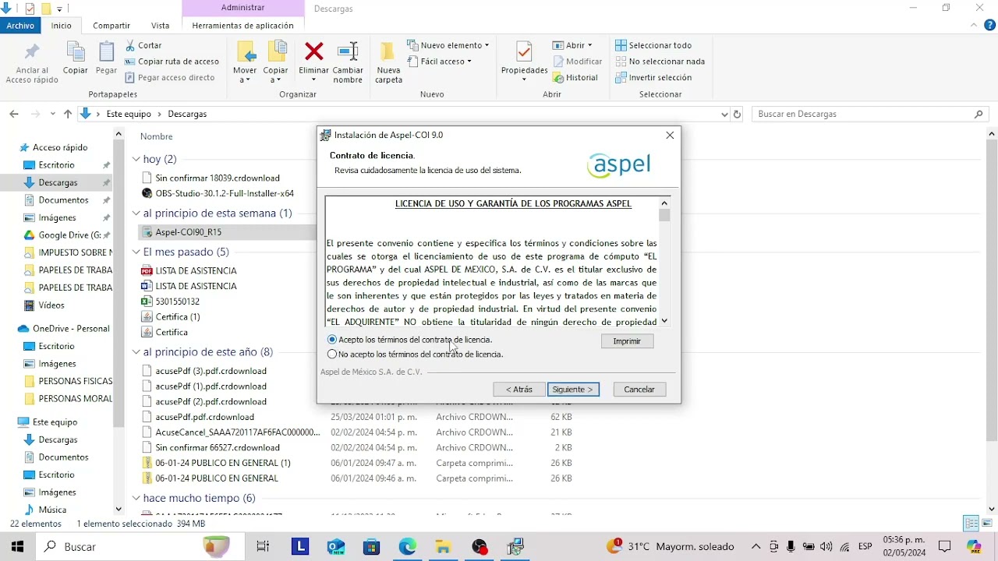This screenshot has width=998, height=561.
Task: Click the Buscar en Descargas search field
Action: pos(872,114)
